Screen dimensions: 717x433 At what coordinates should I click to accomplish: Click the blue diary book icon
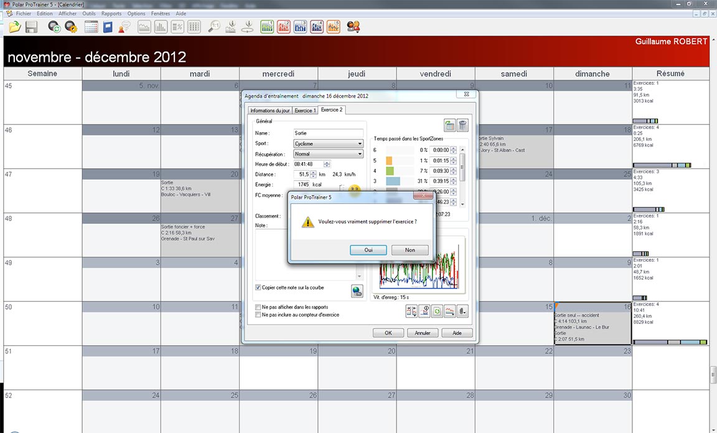coord(108,27)
